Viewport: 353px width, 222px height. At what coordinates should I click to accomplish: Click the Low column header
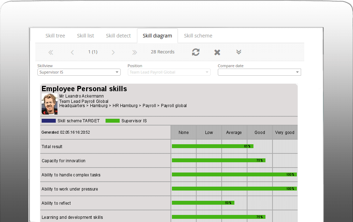[209, 133]
